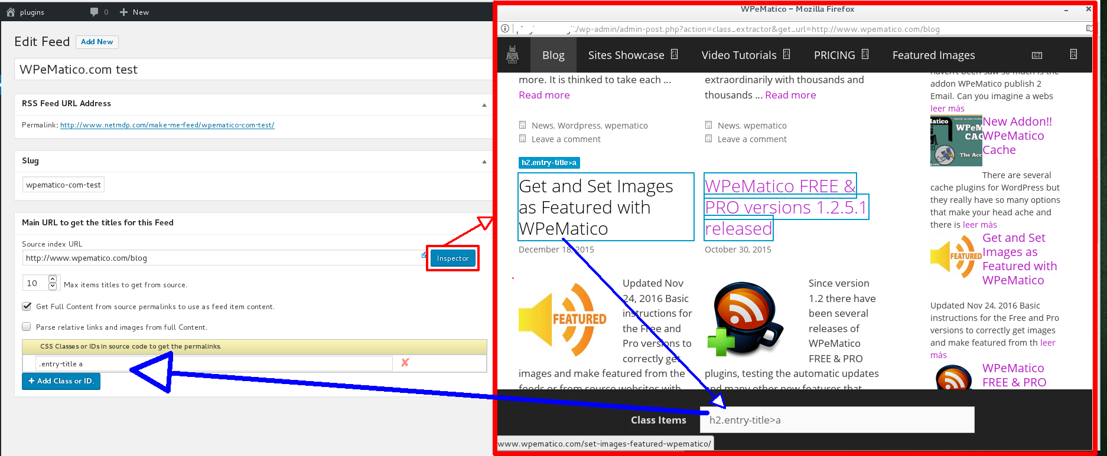Click the Firefox page info icon
1107x456 pixels.
(x=505, y=28)
